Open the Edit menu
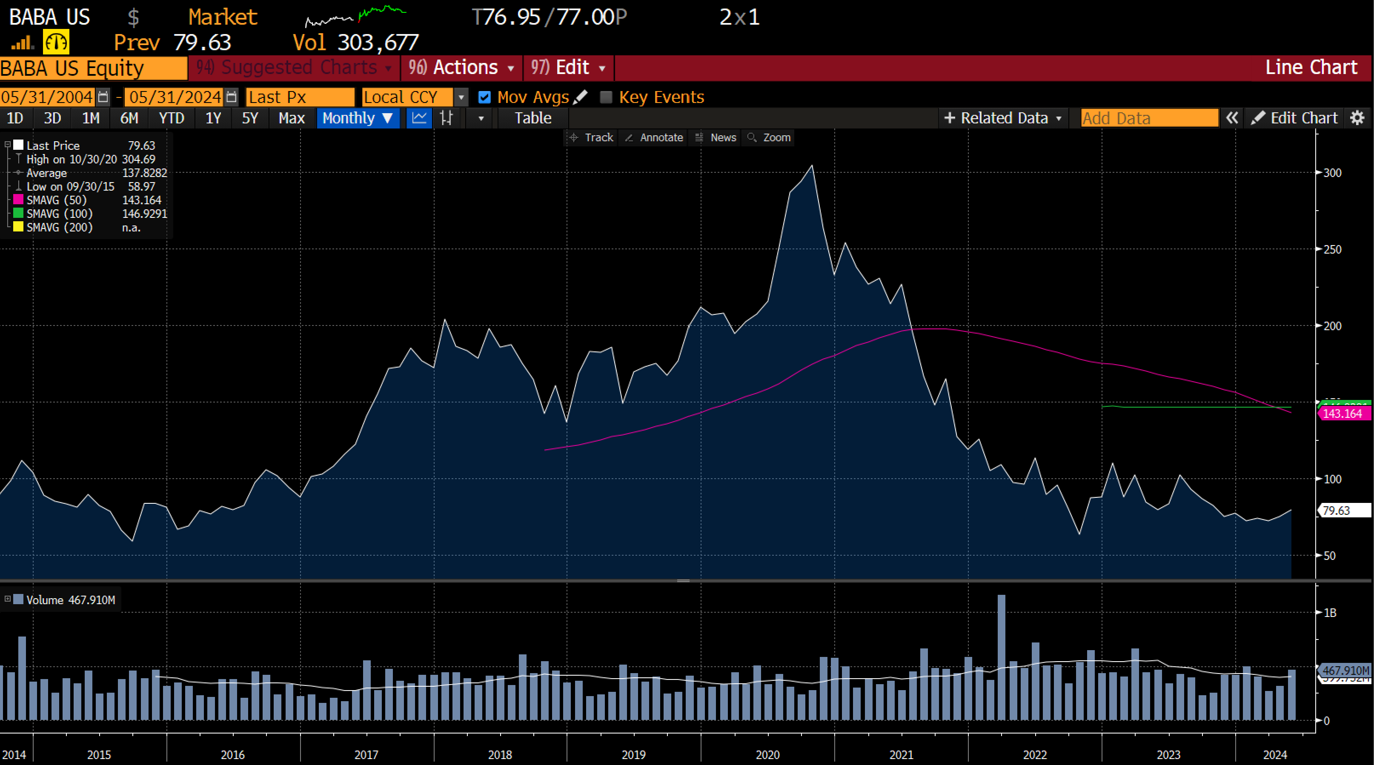Viewport: 1374px width, 765px height. [x=569, y=68]
